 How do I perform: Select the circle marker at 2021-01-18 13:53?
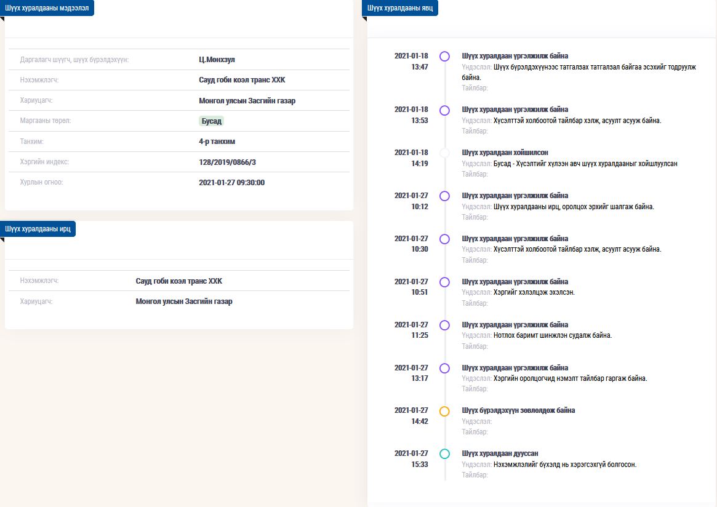coord(444,110)
